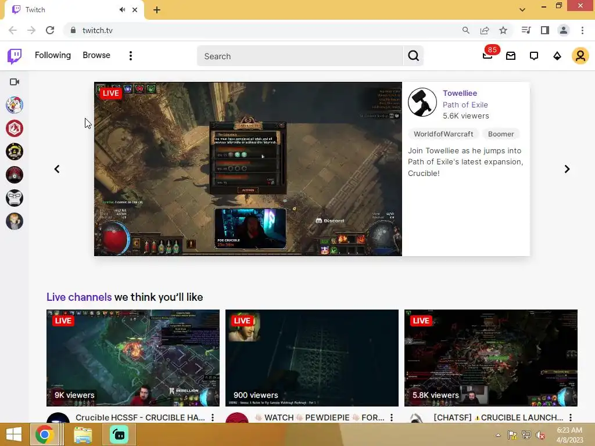Open the dark red avatar channel in sidebar
The height and width of the screenshot is (446, 595).
click(x=15, y=175)
